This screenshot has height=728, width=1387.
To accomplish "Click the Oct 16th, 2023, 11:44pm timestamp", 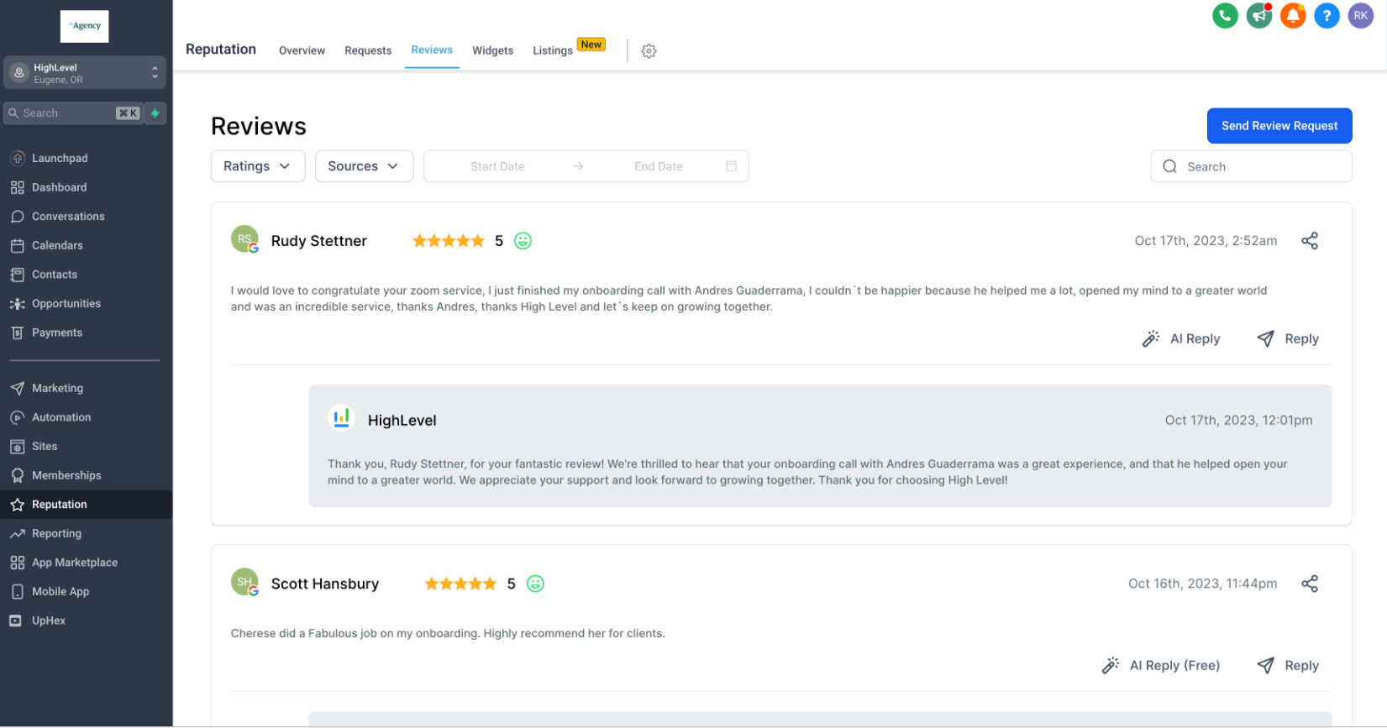I will point(1202,584).
